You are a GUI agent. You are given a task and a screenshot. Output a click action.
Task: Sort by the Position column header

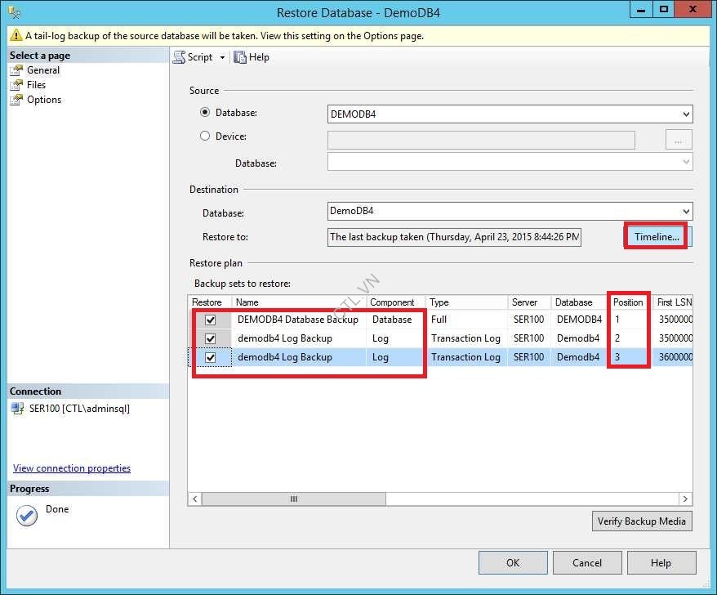pos(628,302)
